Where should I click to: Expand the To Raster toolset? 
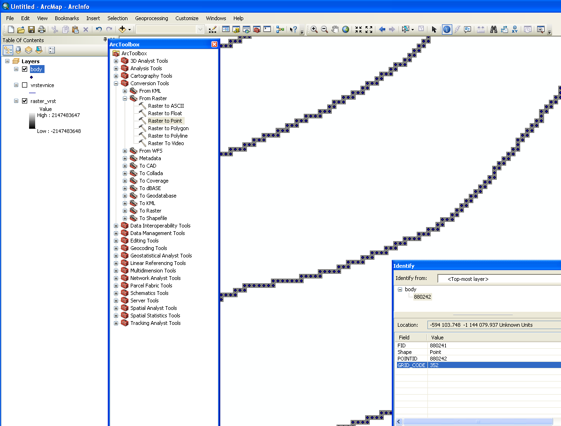pyautogui.click(x=125, y=211)
